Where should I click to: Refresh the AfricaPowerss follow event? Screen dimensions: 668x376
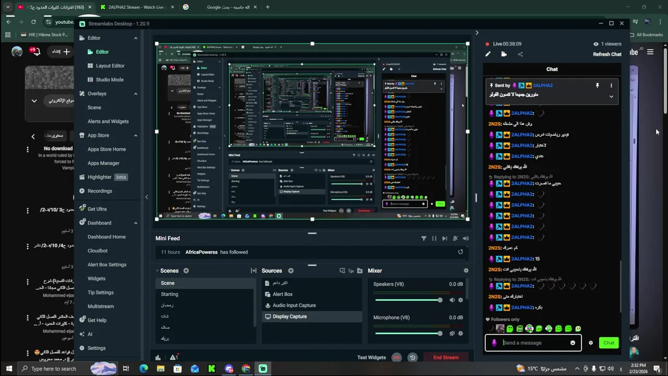(460, 252)
